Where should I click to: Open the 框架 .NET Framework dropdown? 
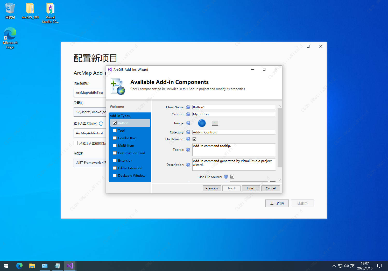tap(90, 163)
